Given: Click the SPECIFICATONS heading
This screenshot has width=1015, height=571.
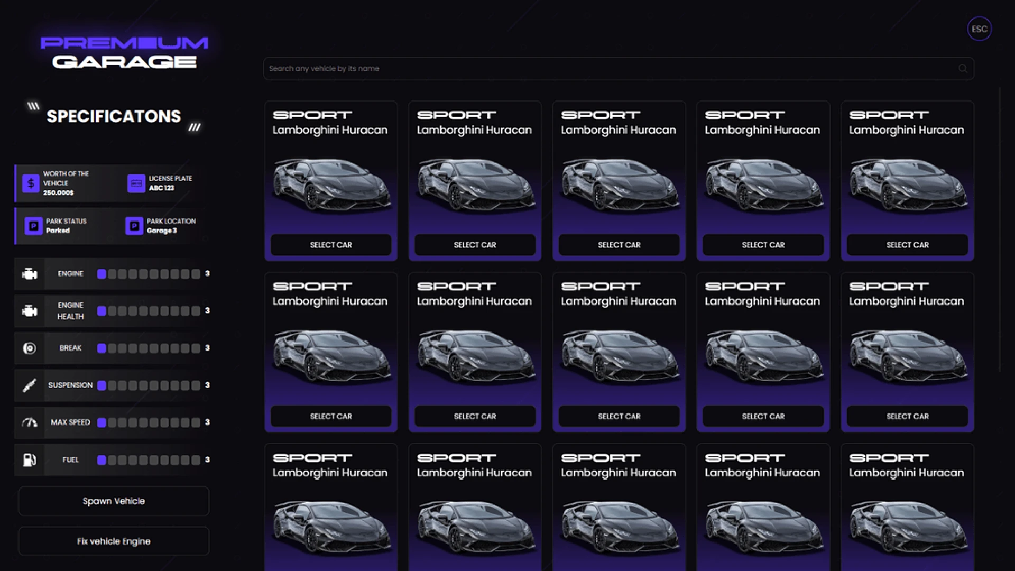Looking at the screenshot, I should coord(114,116).
